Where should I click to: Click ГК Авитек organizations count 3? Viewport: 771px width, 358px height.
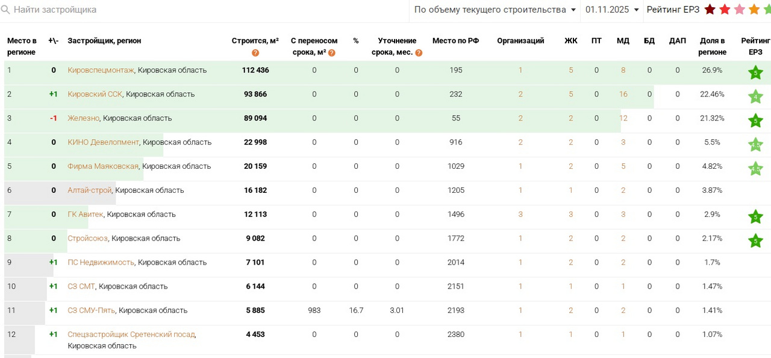pos(520,215)
